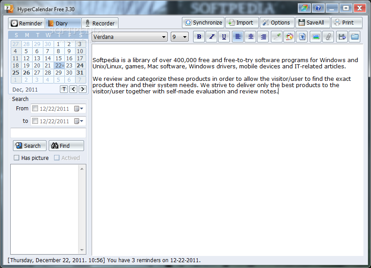Select December 19 in the calendar
Viewport: 371px width, 268px height.
pyautogui.click(x=26, y=66)
